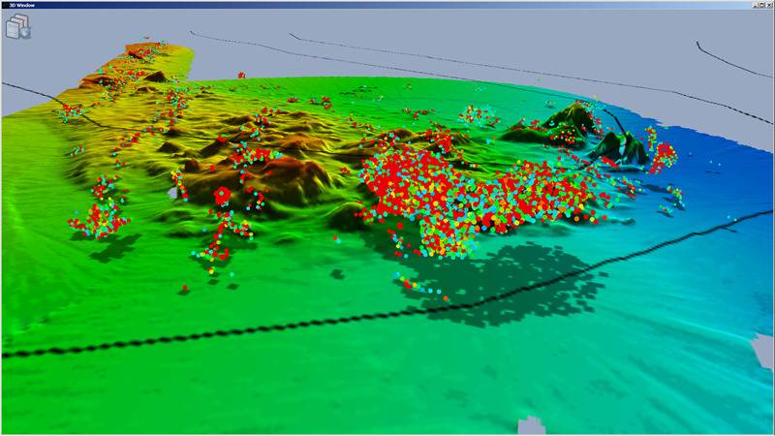
Task: Open the stacked documents layers icon
Action: [x=18, y=26]
